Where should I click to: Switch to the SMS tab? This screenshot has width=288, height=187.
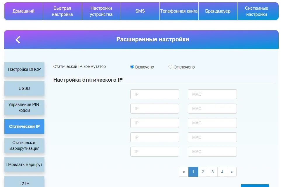point(140,11)
